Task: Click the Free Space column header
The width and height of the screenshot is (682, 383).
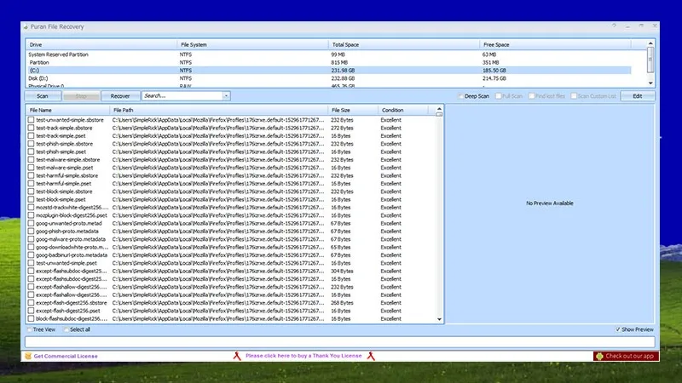Action: [x=556, y=45]
